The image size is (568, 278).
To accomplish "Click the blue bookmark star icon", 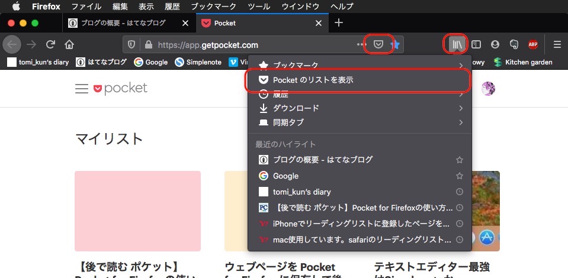I will [395, 44].
